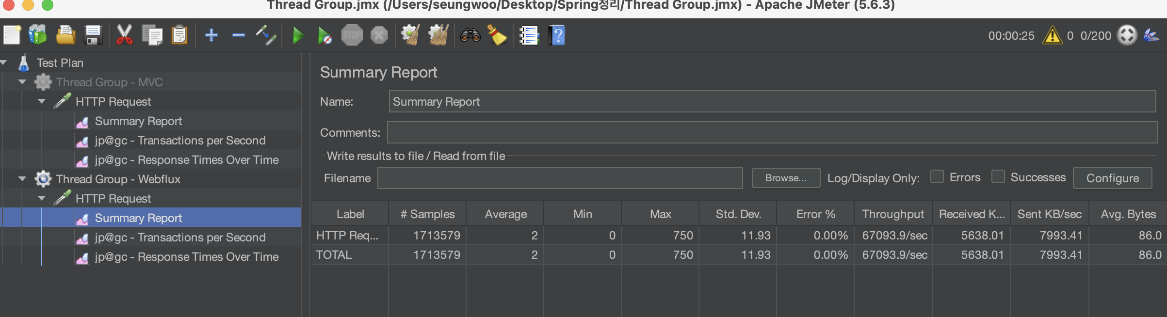The image size is (1167, 317).
Task: Click the Average column header
Action: [505, 214]
